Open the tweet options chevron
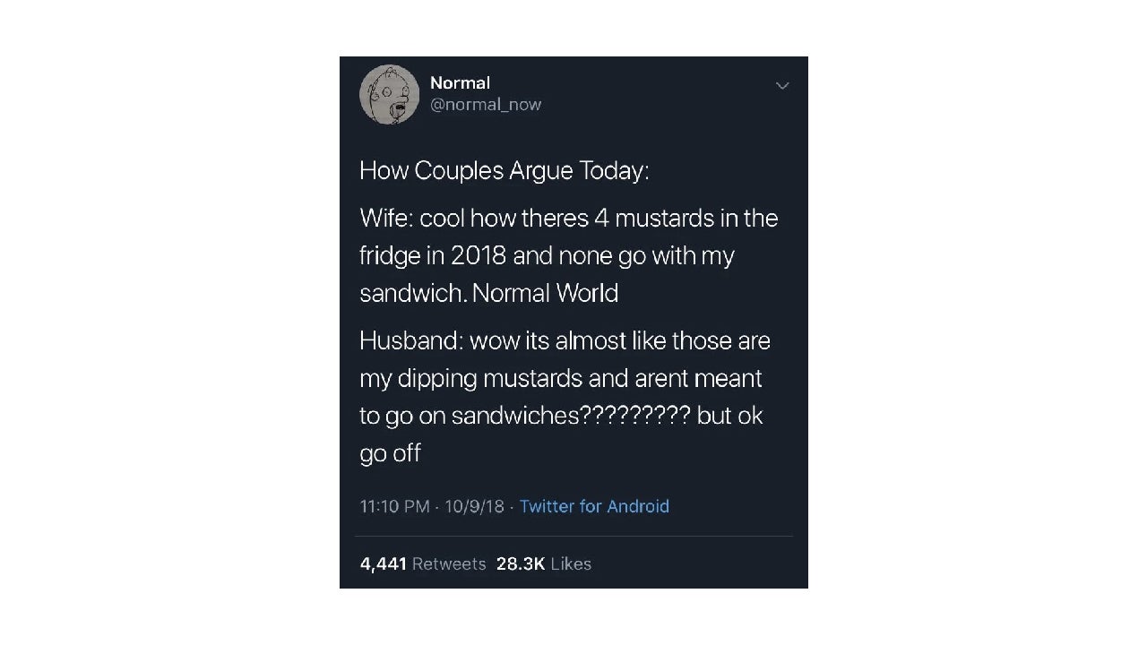Image resolution: width=1147 pixels, height=645 pixels. coord(782,86)
